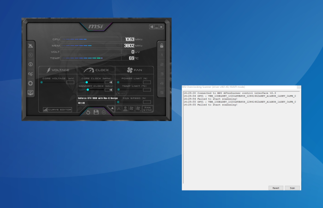Click the 14:29:54 'Failed to start scanning!' log line
The image size is (323, 208).
210,99
